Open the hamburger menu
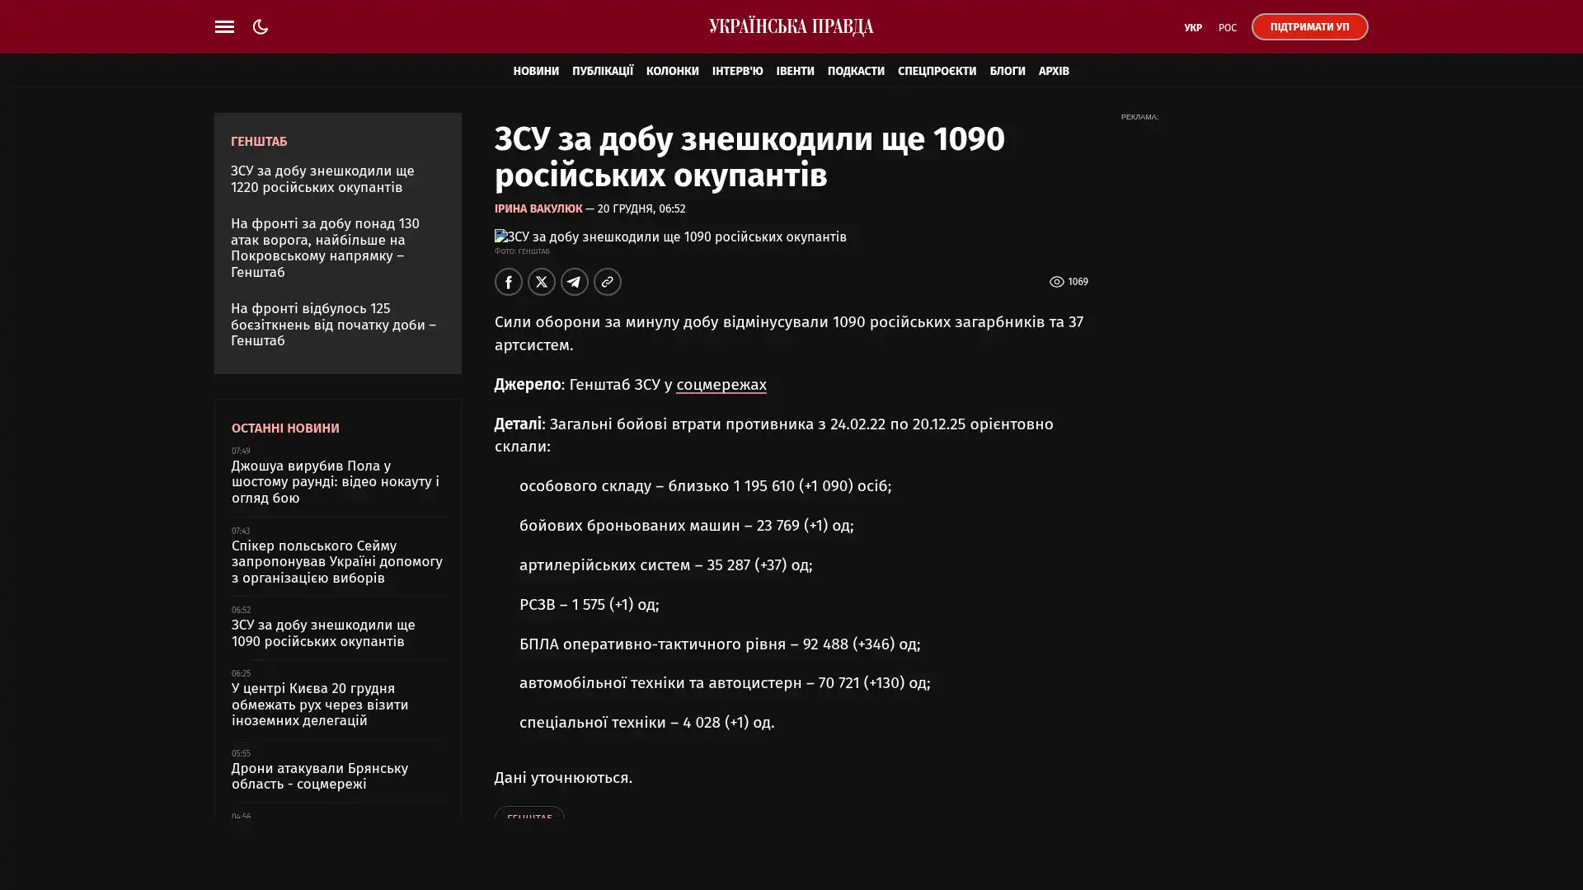Screen dimensions: 1583x890 (224, 27)
